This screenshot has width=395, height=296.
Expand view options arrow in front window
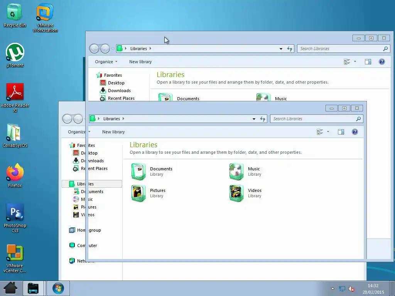[328, 132]
